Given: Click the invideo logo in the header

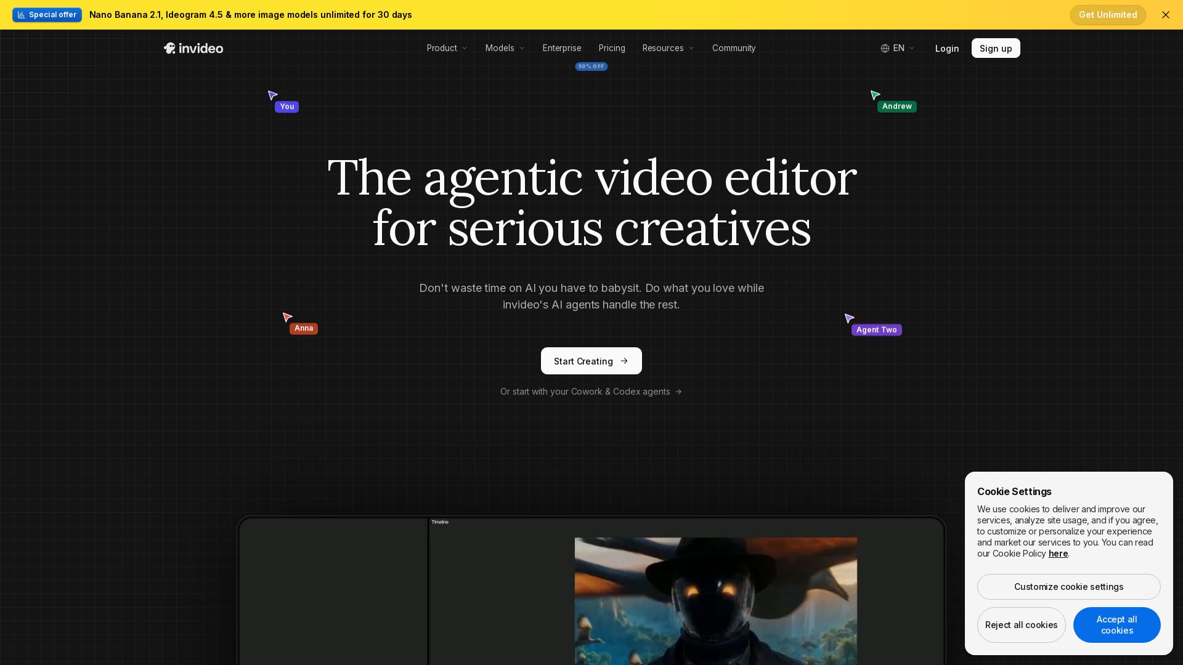Looking at the screenshot, I should pos(193,48).
